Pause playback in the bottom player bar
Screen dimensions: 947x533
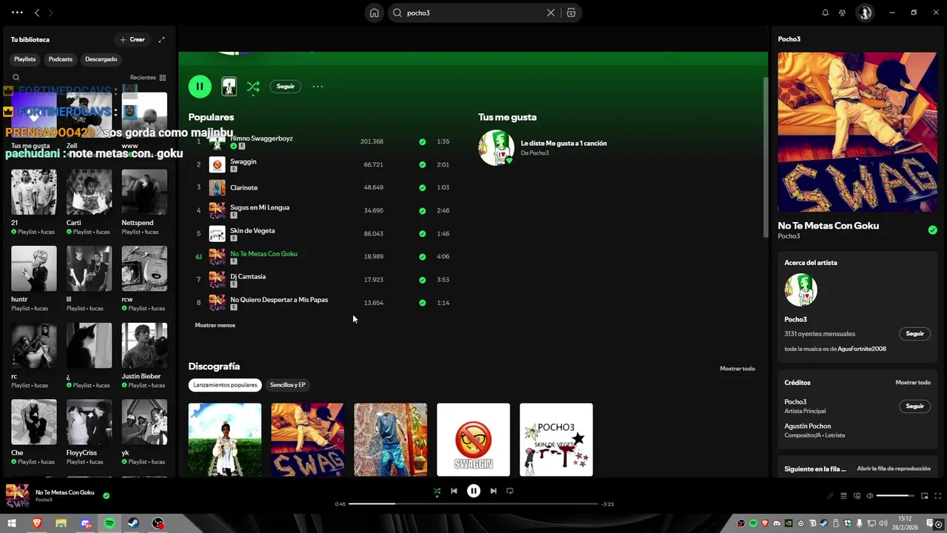473,491
